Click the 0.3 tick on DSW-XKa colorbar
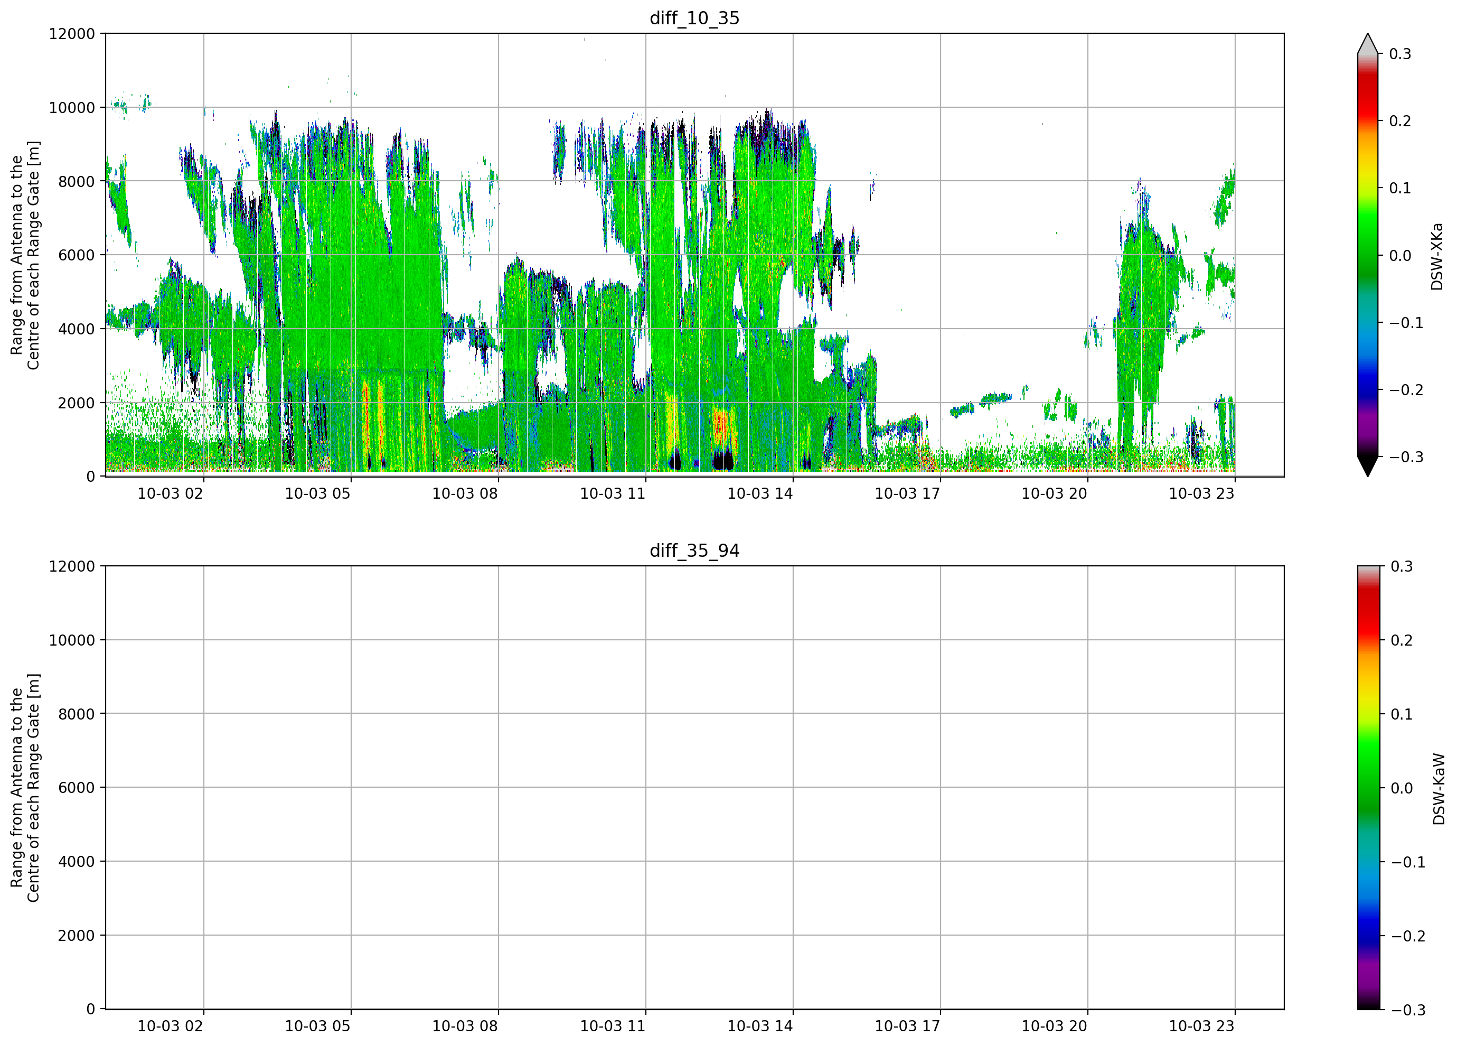This screenshot has height=1045, width=1457. pyautogui.click(x=1400, y=54)
